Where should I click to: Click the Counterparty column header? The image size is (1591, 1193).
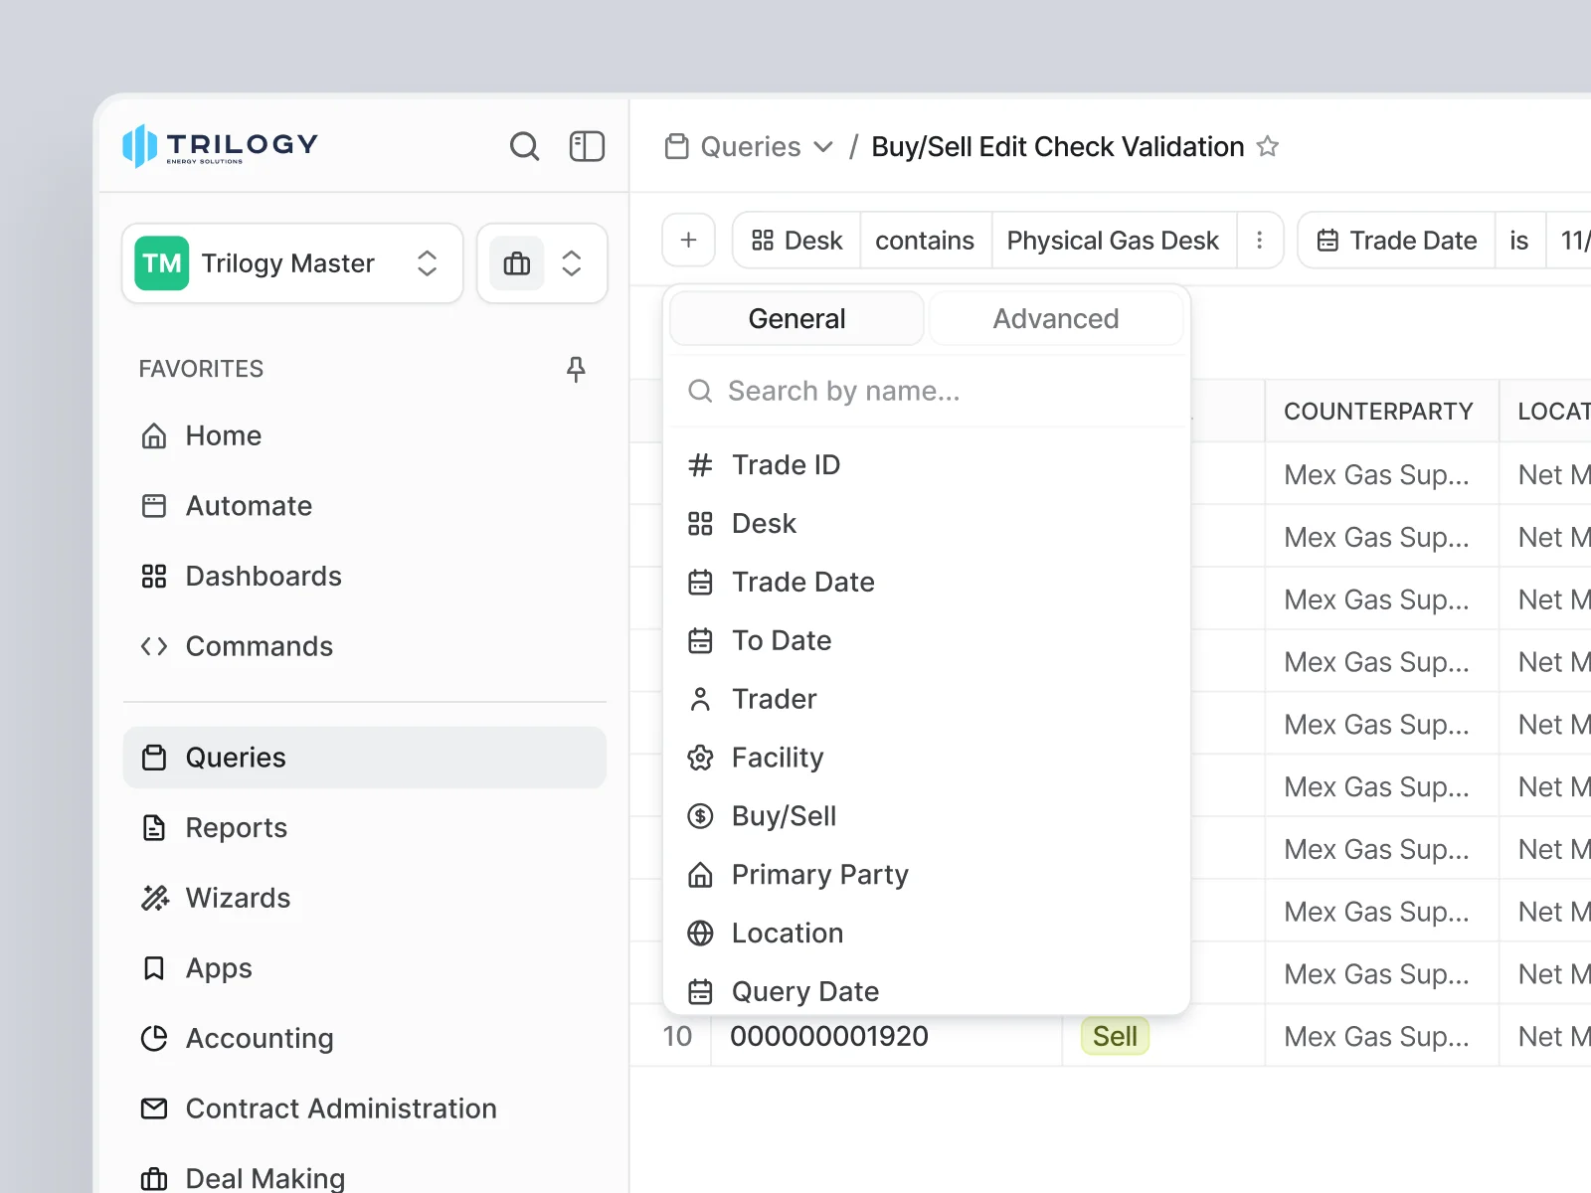(x=1381, y=412)
